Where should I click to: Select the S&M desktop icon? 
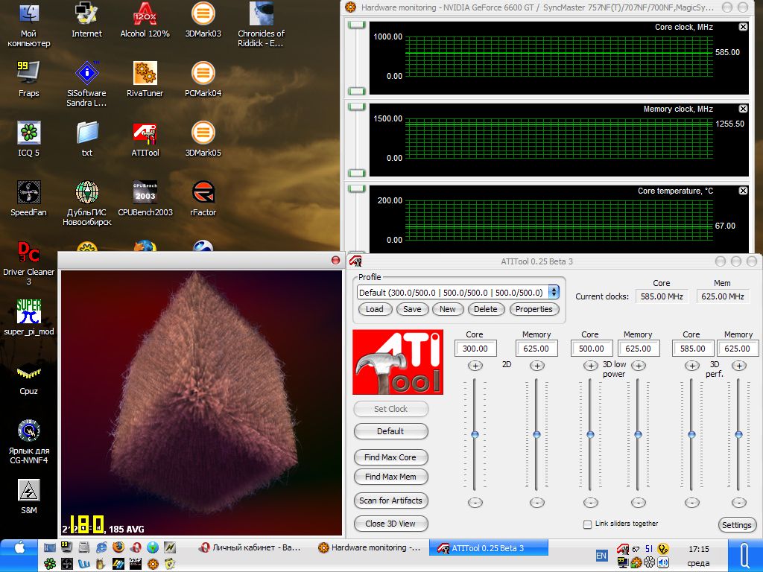point(29,497)
